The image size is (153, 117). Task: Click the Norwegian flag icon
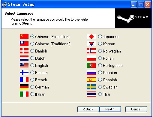coord(91,51)
